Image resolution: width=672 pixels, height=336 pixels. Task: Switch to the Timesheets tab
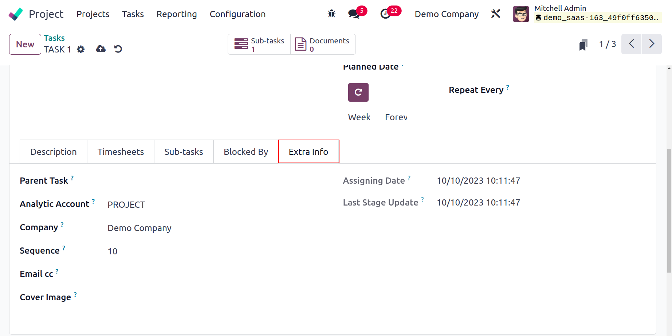click(x=121, y=152)
